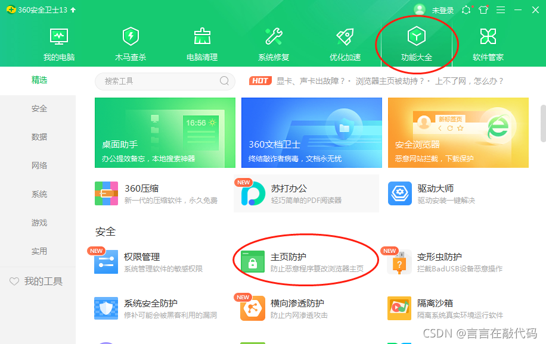The height and width of the screenshot is (344, 546).
Task: Select the 数据 sidebar tab
Action: tap(39, 137)
